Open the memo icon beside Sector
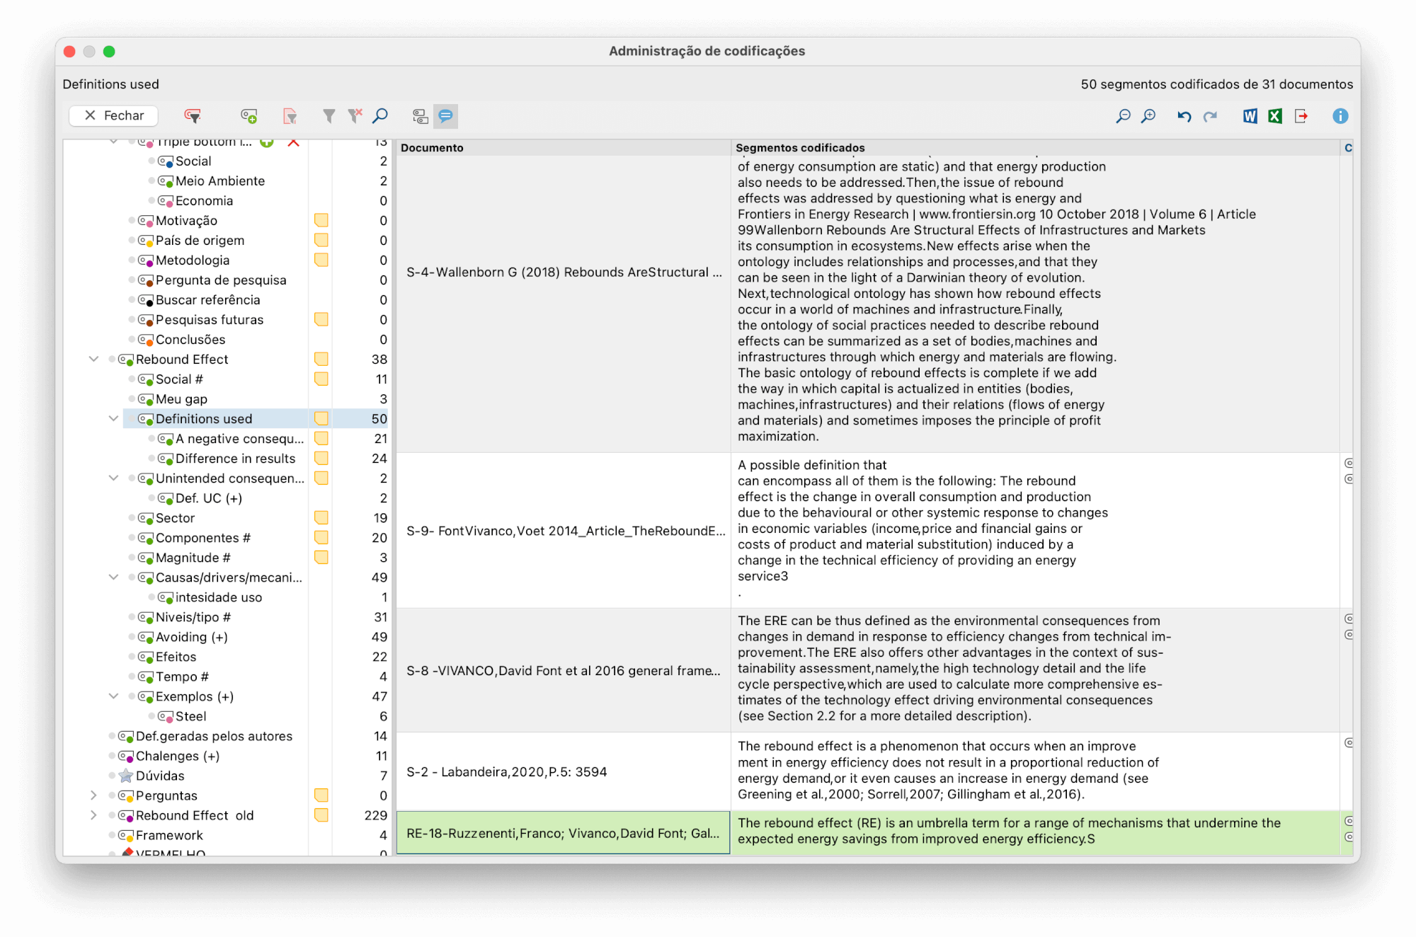This screenshot has height=937, width=1416. (321, 517)
